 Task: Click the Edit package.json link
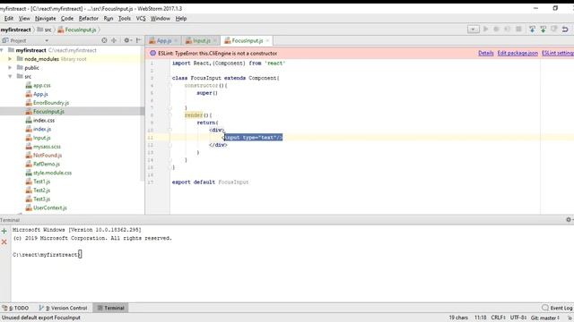tap(517, 53)
